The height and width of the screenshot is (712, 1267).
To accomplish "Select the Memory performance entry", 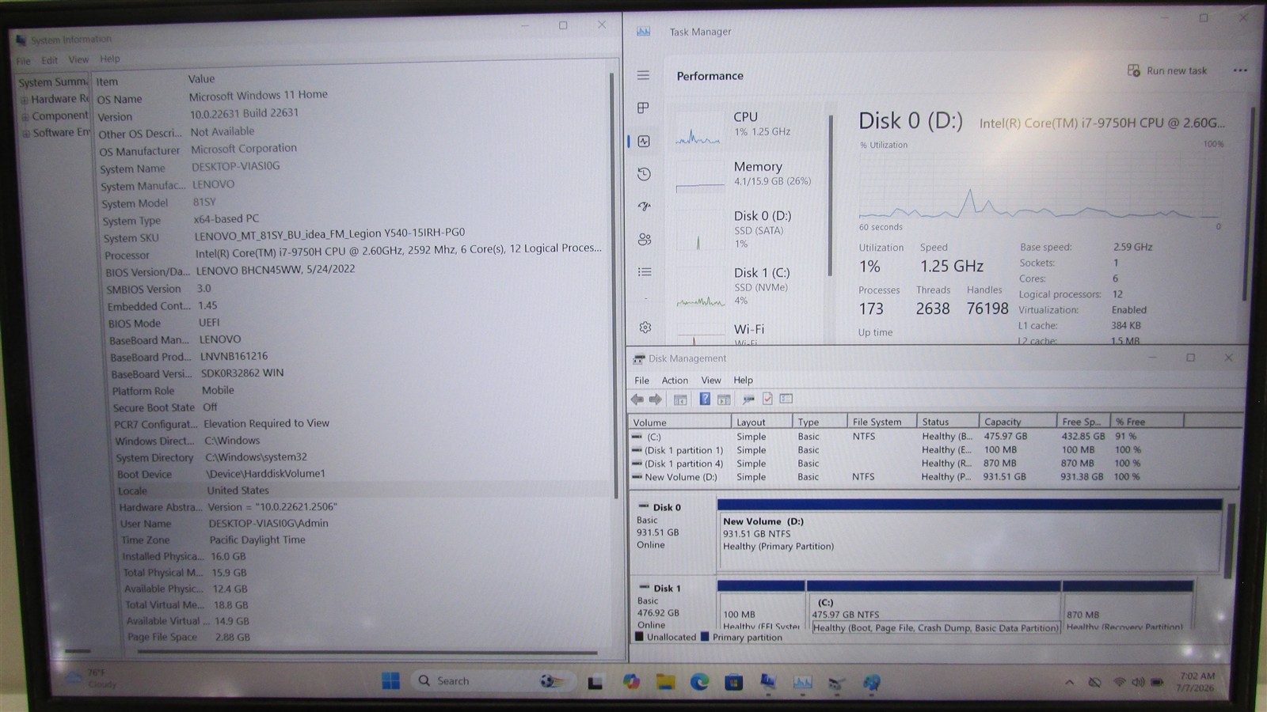I will point(748,176).
